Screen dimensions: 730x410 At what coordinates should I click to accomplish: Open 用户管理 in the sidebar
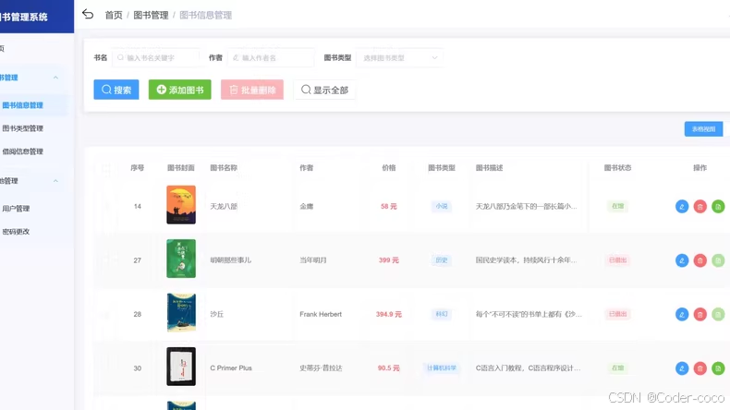point(16,209)
